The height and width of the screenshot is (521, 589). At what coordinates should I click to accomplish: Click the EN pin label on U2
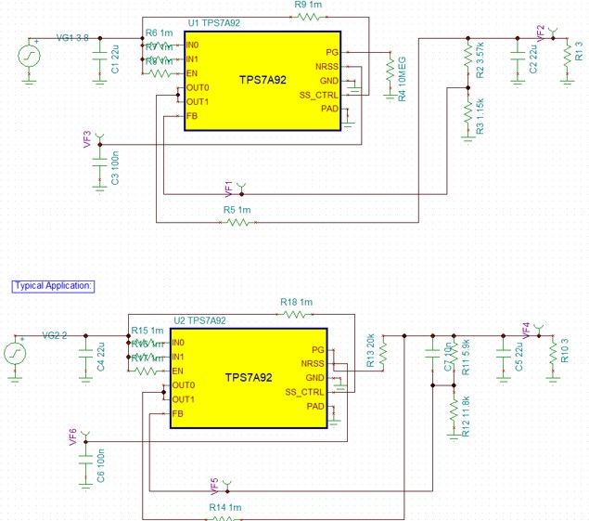[x=177, y=371]
